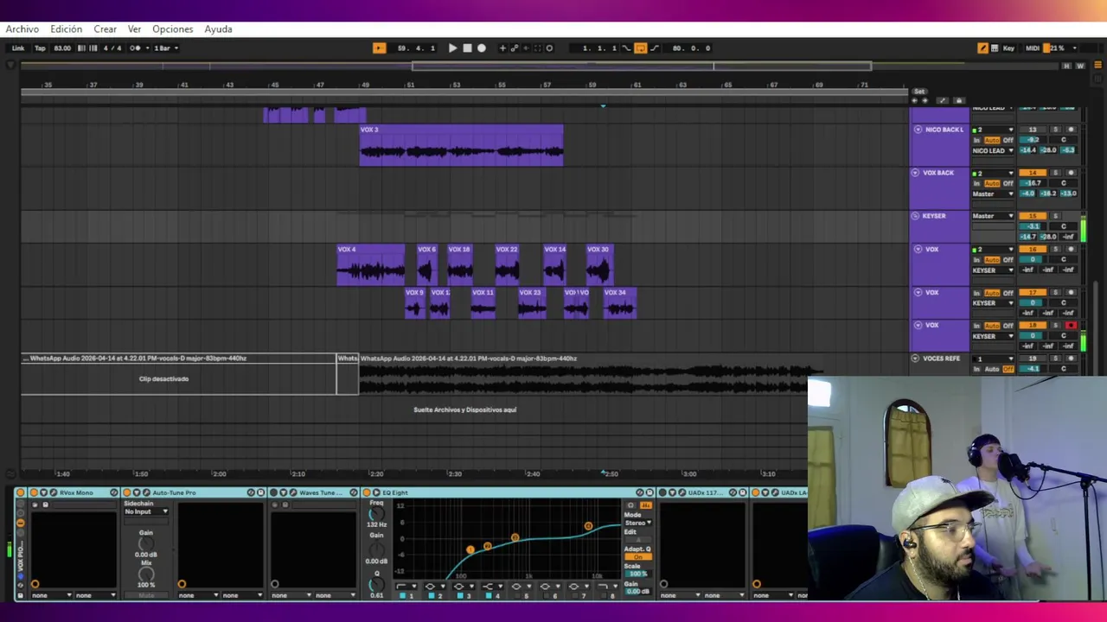This screenshot has height=622, width=1107.
Task: Toggle the lock envelopes icon
Action: [x=959, y=100]
